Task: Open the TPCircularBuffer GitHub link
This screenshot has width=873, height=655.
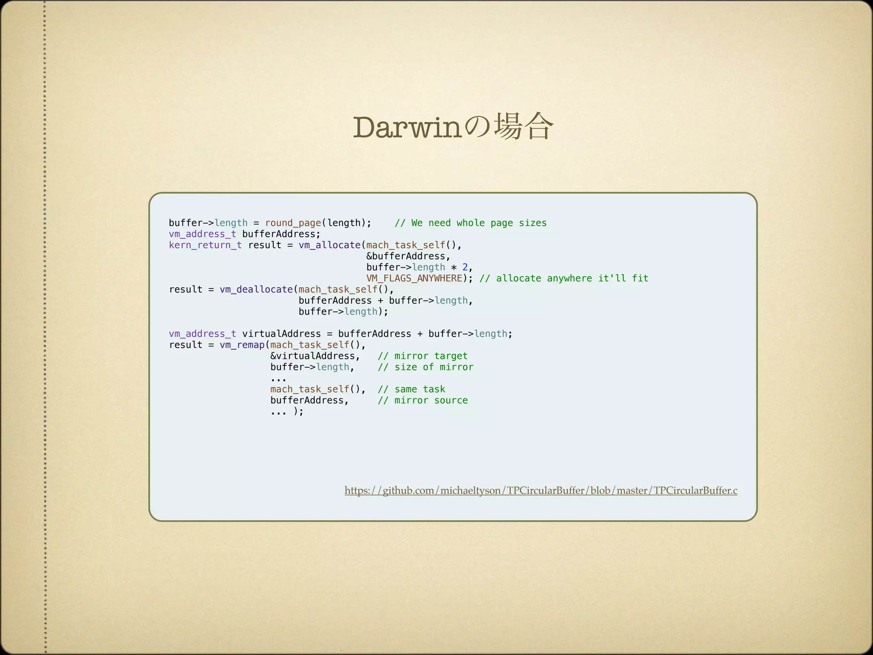Action: coord(541,490)
